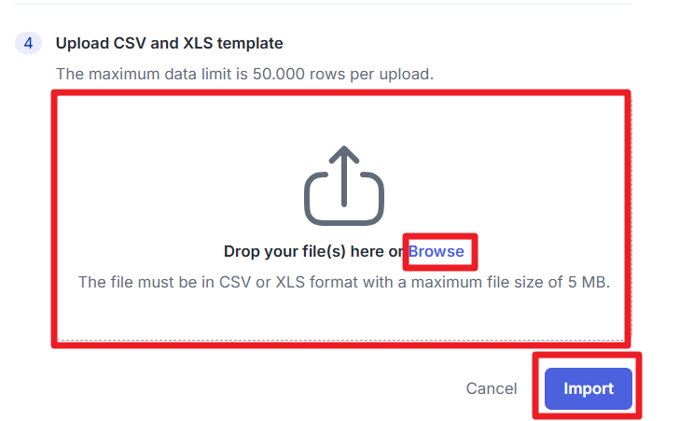Click the word 'Browse' in blue
This screenshot has width=693, height=421.
(437, 251)
